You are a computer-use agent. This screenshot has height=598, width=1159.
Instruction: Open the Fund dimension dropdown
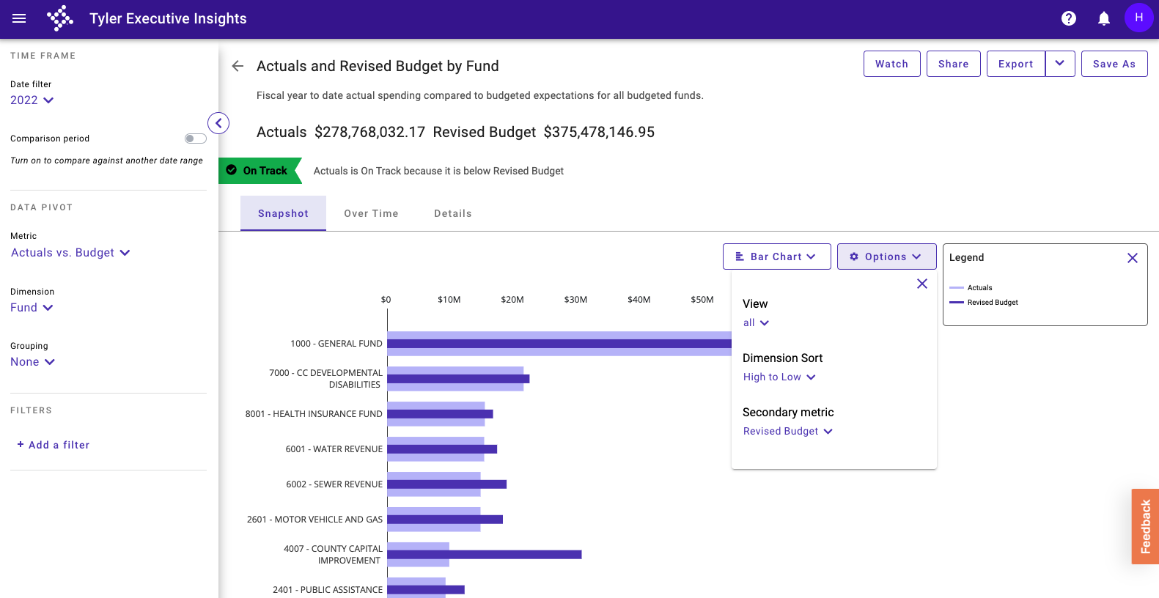click(x=32, y=308)
